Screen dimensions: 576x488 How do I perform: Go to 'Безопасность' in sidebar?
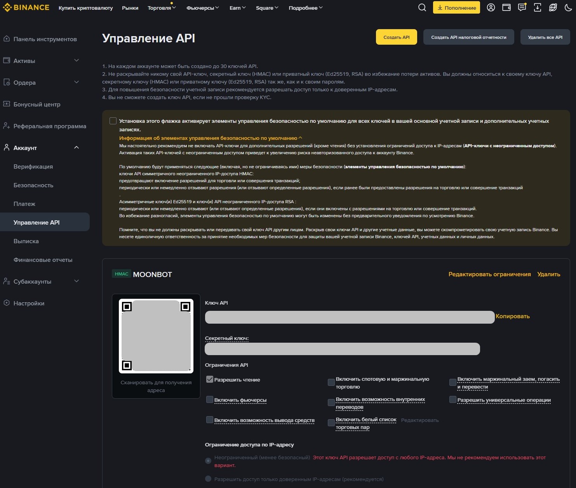tap(33, 185)
